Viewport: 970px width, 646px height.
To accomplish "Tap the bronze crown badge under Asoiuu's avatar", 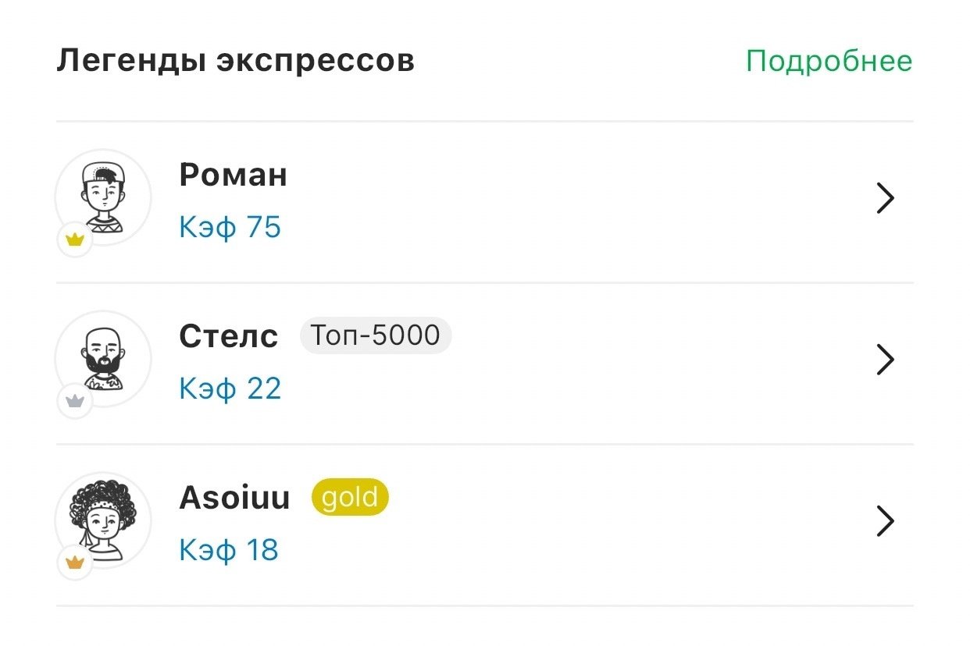I will [75, 563].
